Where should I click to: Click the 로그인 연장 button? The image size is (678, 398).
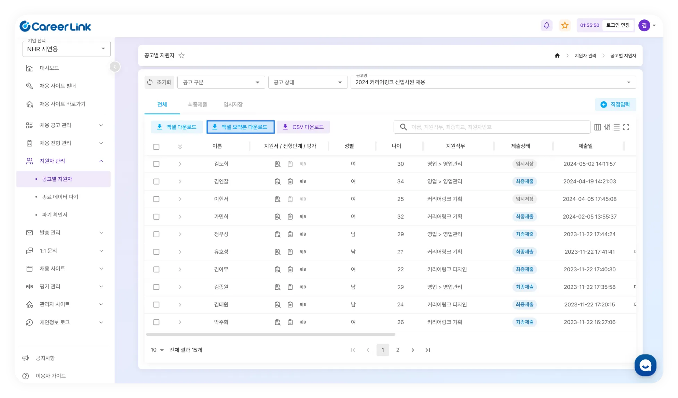pos(618,25)
